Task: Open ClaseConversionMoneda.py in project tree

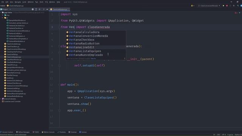Action: [x=16, y=49]
